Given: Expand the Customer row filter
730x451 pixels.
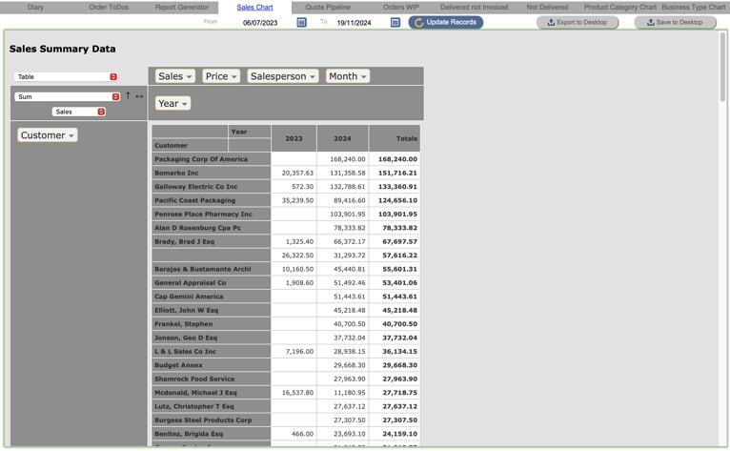Looking at the screenshot, I should pos(47,135).
